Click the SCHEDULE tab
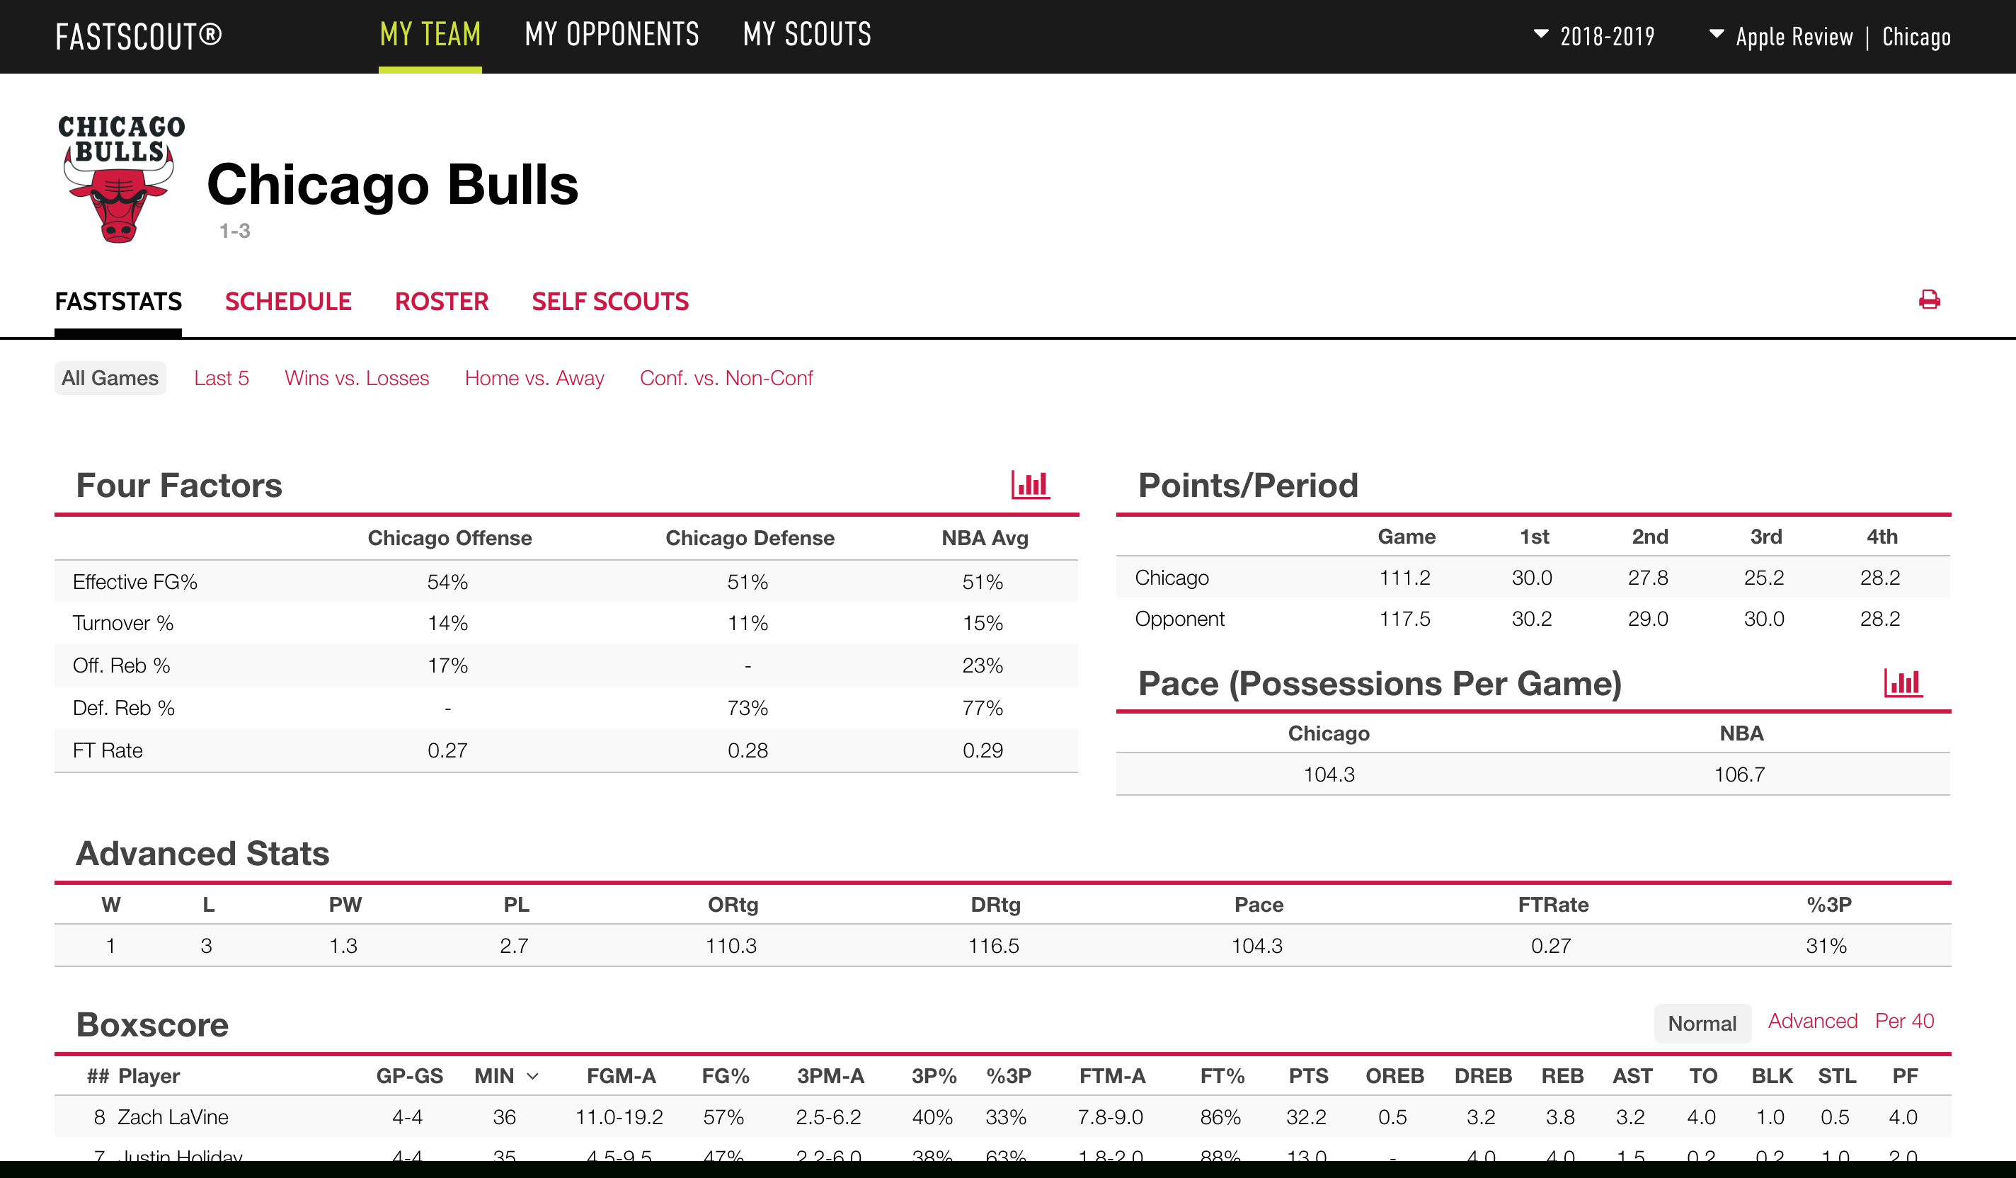The width and height of the screenshot is (2016, 1178). (287, 299)
